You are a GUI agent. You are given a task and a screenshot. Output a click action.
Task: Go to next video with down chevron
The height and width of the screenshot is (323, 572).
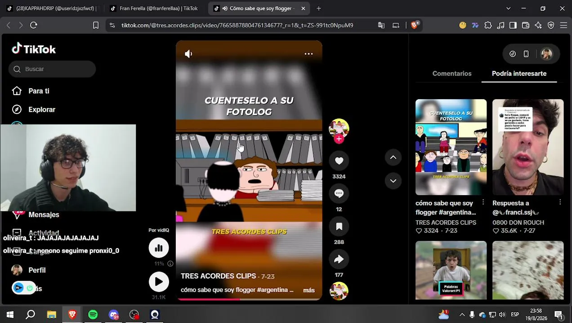click(x=393, y=181)
